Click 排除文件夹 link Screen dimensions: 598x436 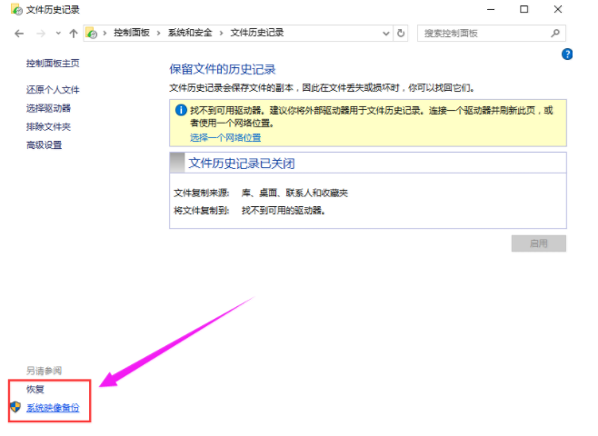pos(49,126)
